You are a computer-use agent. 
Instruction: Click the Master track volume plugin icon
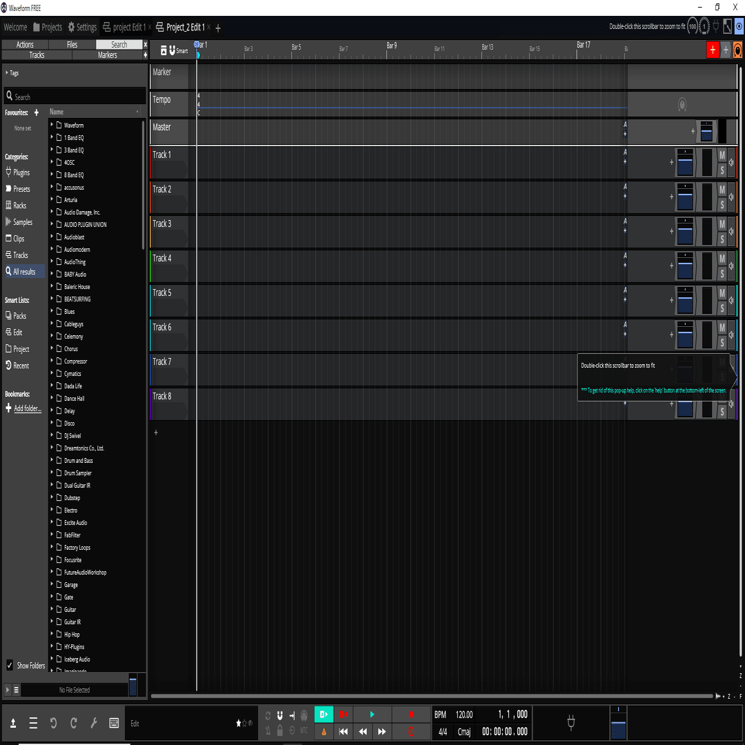click(706, 131)
